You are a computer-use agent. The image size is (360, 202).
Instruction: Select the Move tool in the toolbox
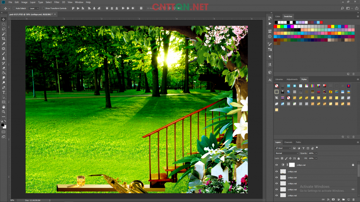click(x=4, y=20)
